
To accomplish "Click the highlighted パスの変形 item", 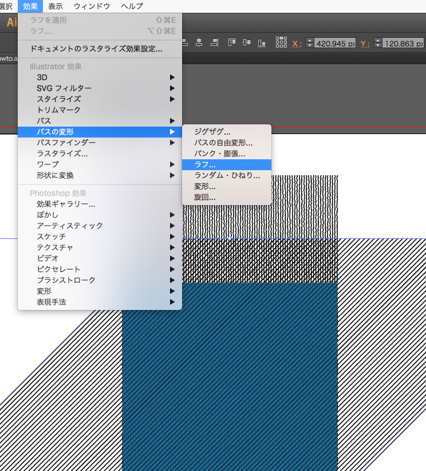I will tap(100, 132).
